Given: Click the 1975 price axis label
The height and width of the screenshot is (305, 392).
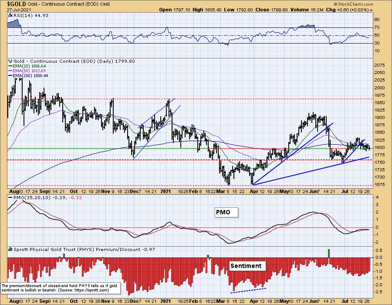Looking at the screenshot, I should coord(379,95).
